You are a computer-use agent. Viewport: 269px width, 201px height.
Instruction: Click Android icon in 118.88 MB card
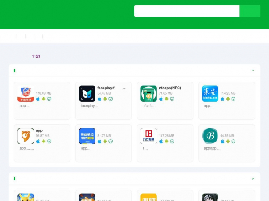click(x=43, y=99)
